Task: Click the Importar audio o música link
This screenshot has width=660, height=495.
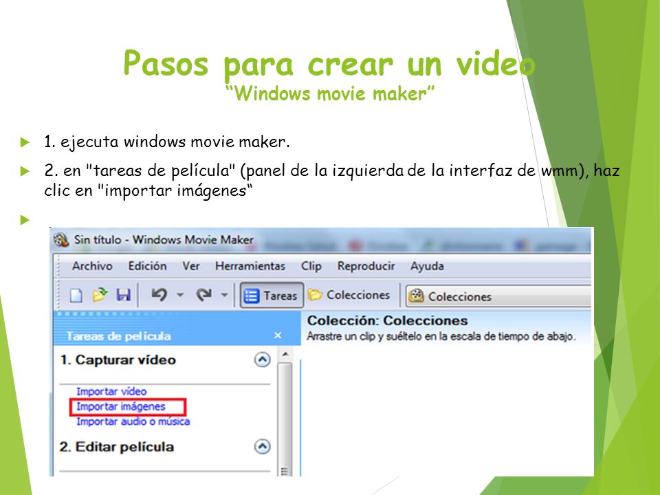Action: click(x=133, y=421)
